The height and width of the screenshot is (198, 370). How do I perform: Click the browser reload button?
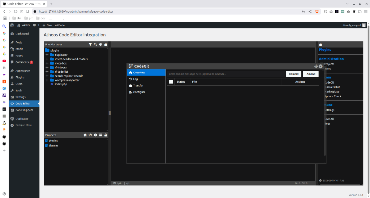16,12
